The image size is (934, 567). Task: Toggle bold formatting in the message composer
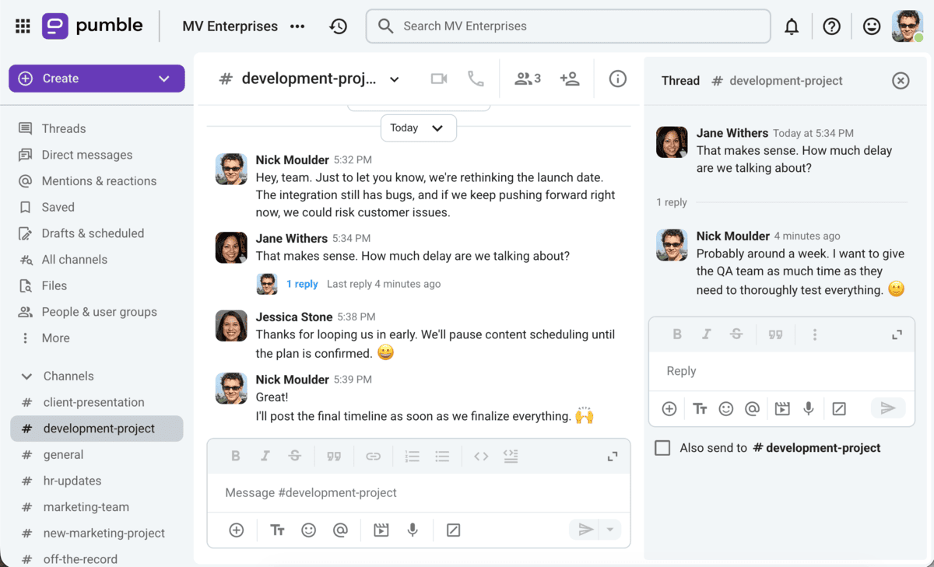click(236, 456)
